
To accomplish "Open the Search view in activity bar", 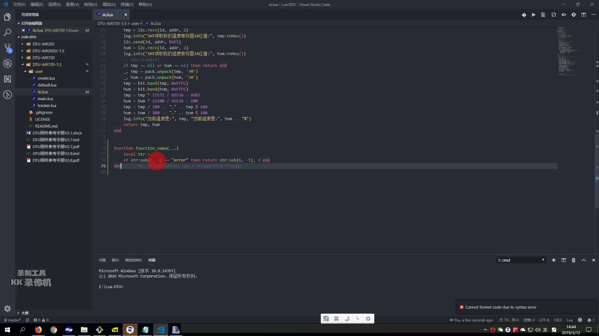I will 7,32.
